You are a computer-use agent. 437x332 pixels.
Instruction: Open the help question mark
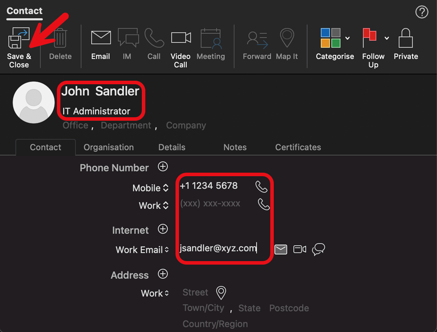pyautogui.click(x=422, y=12)
